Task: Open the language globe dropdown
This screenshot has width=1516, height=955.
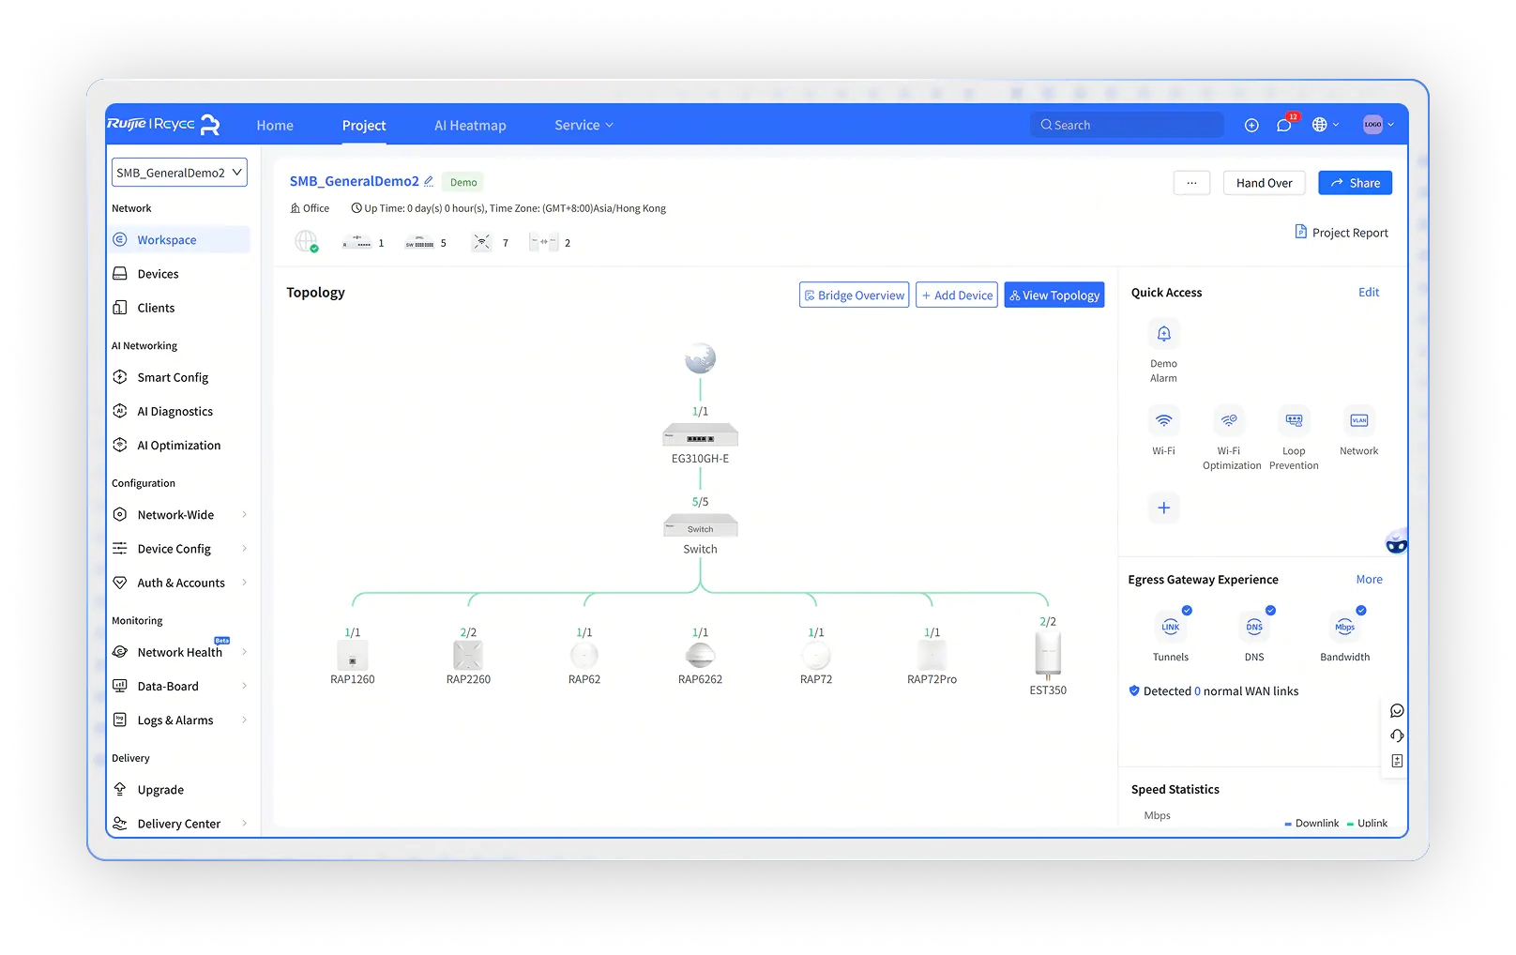Action: [1325, 125]
